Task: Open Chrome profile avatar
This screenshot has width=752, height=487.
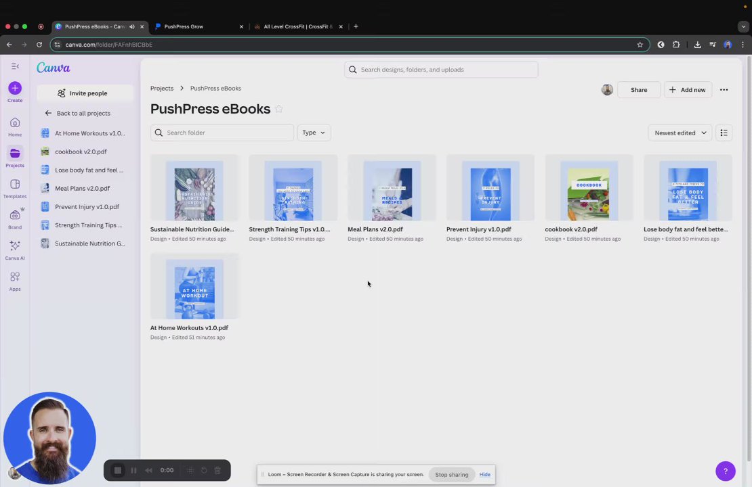Action: (x=728, y=45)
